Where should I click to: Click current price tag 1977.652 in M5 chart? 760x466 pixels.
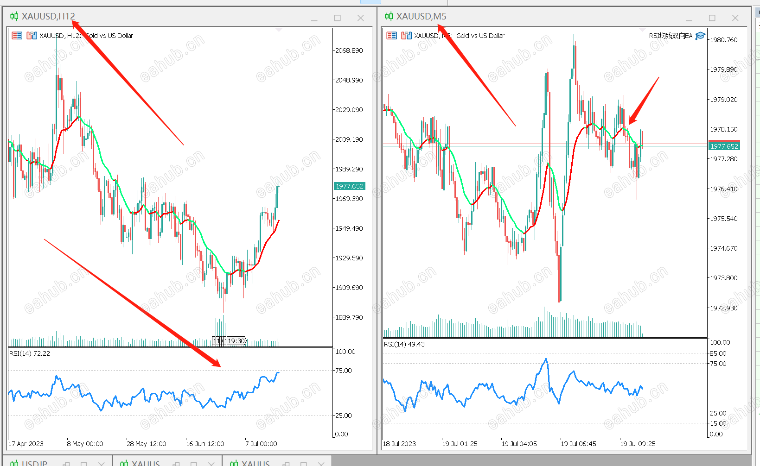pyautogui.click(x=724, y=146)
